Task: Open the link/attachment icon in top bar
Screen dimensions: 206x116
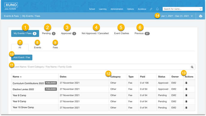Action: click(x=151, y=9)
